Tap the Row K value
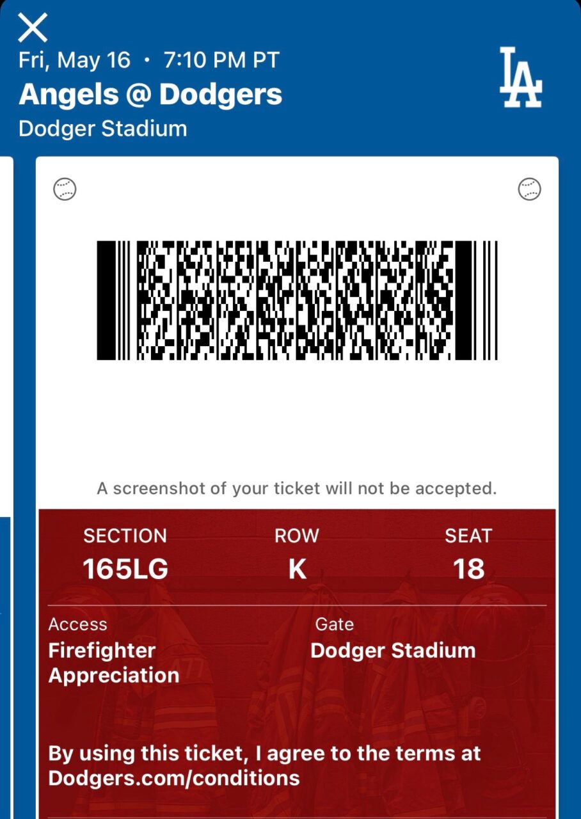581x819 pixels. 297,569
